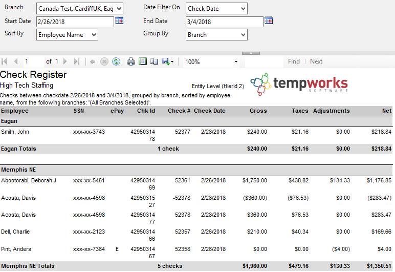This screenshot has height=272, width=395.
Task: Open Start Date calendar picker
Action: click(119, 20)
